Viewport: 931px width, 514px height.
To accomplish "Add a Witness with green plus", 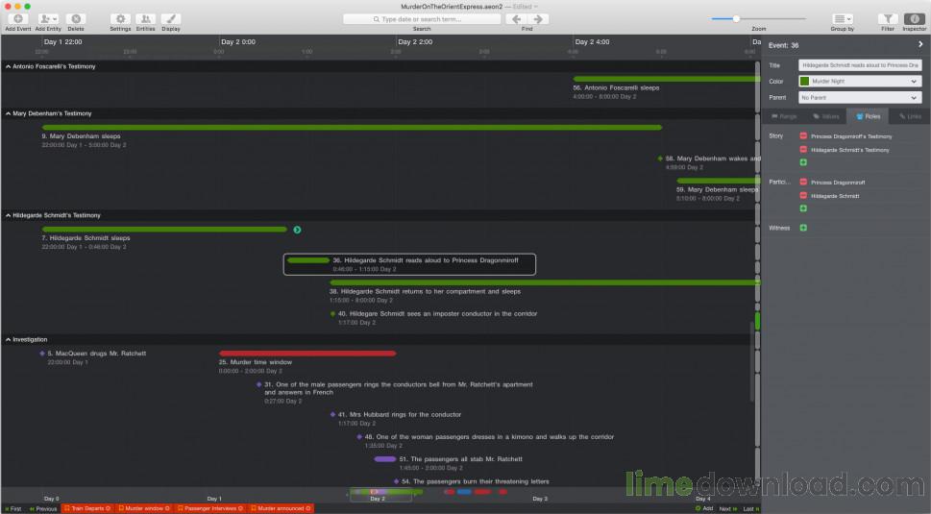I will 803,228.
